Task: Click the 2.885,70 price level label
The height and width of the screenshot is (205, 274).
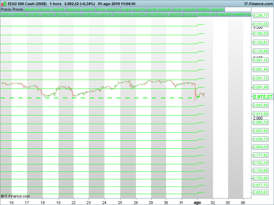Action: pos(261,122)
